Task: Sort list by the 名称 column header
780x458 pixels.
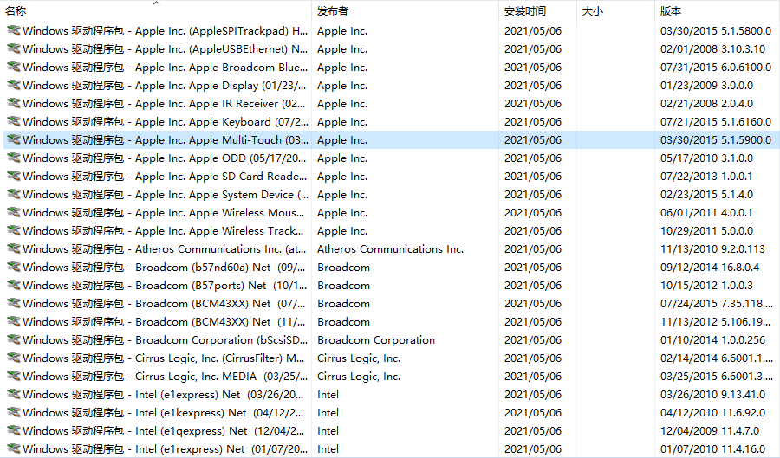Action: pos(16,11)
